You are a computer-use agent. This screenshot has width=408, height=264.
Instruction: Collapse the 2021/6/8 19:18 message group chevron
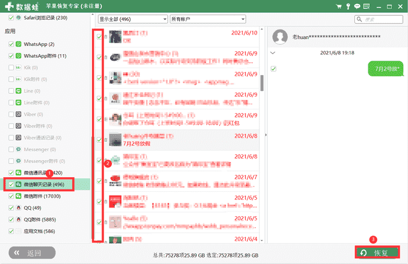coord(273,53)
